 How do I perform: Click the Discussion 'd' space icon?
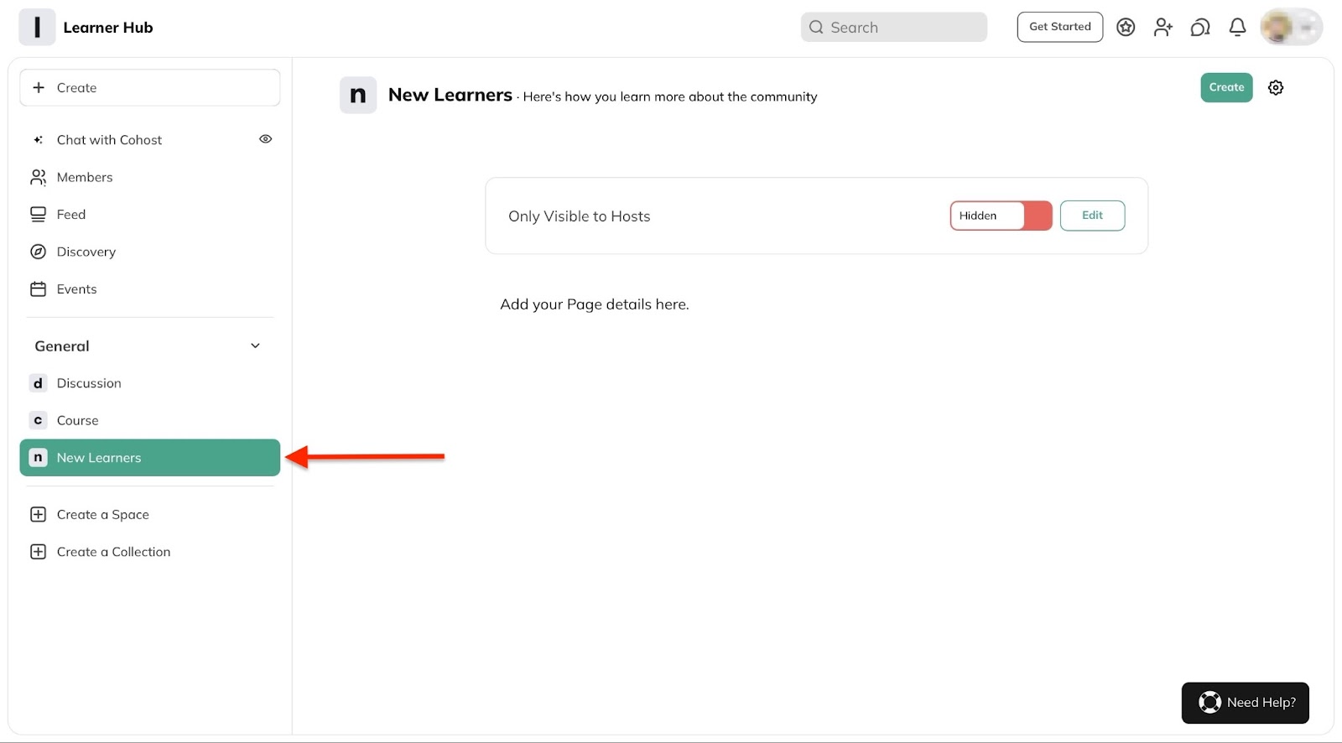(38, 383)
